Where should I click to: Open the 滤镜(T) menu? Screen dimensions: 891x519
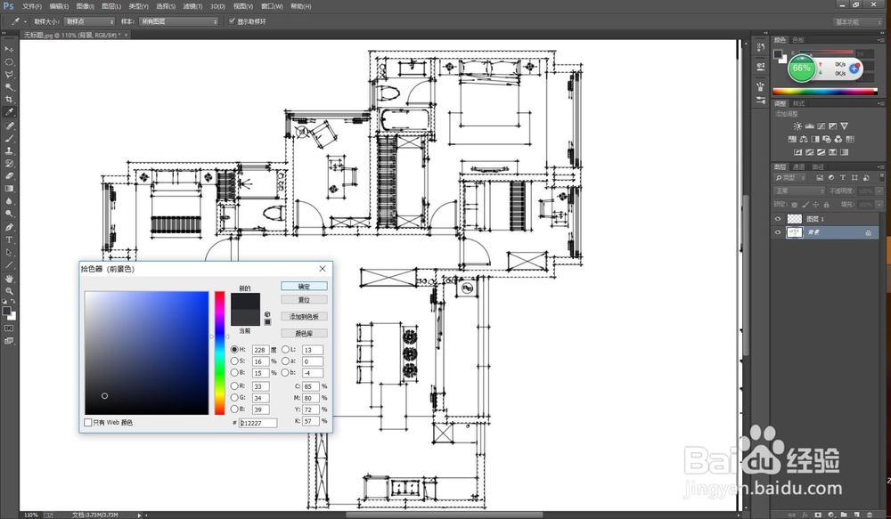(x=192, y=6)
